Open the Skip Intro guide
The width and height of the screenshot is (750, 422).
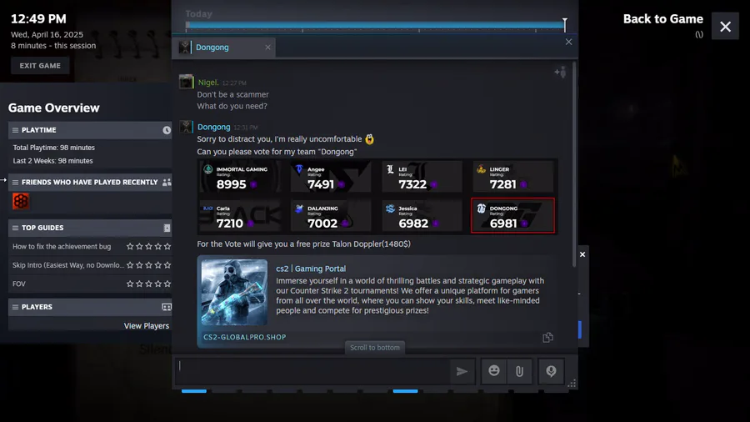(x=68, y=265)
